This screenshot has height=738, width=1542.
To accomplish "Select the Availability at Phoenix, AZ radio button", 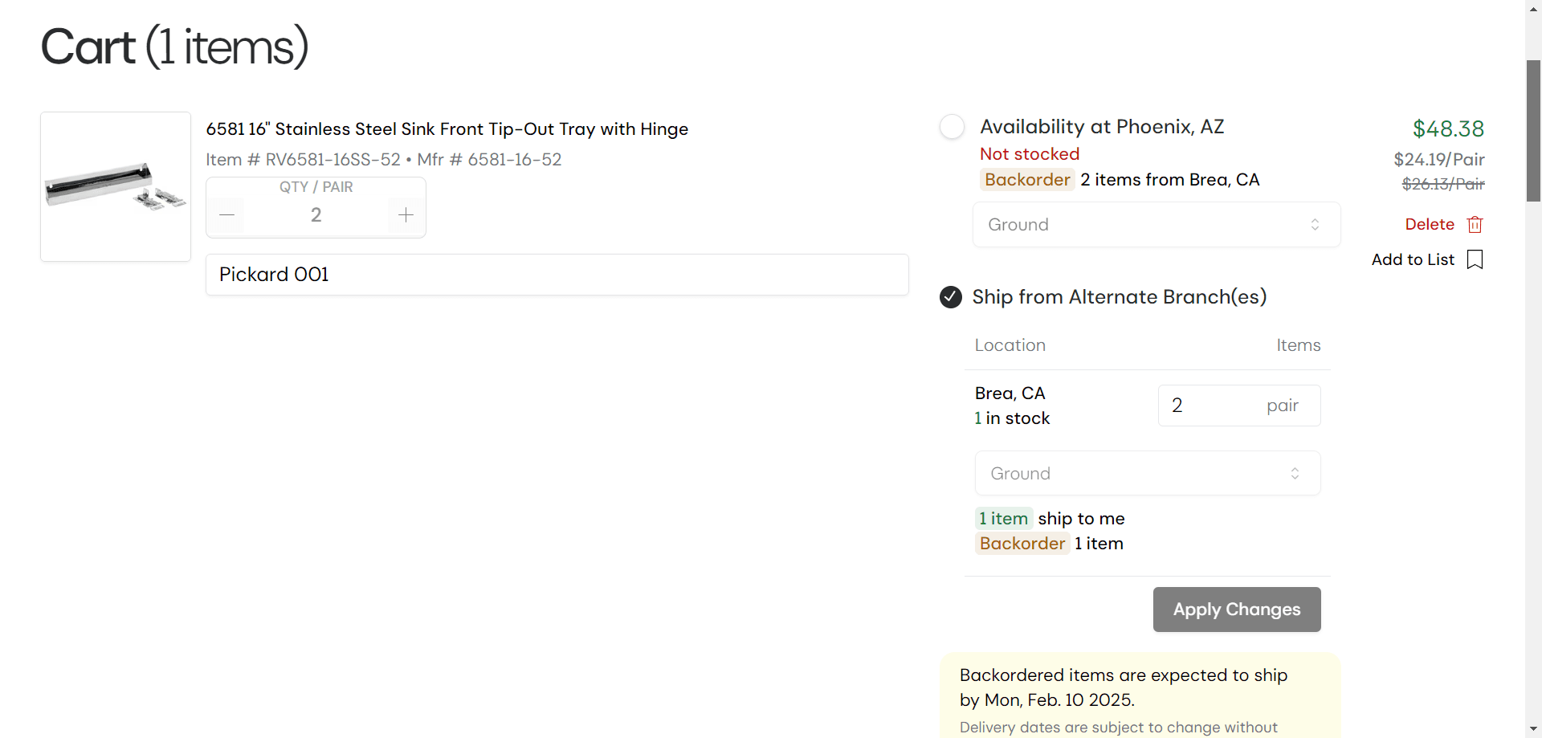I will click(952, 127).
